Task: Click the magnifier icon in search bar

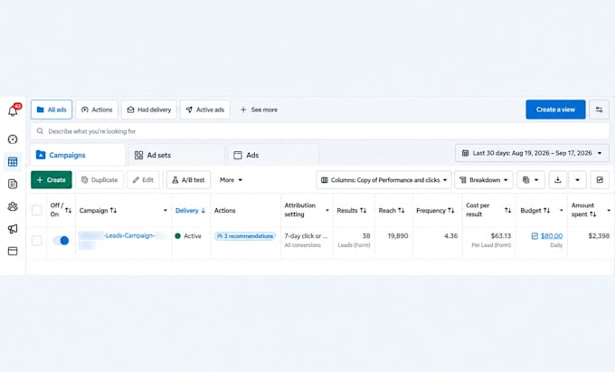Action: [x=40, y=131]
